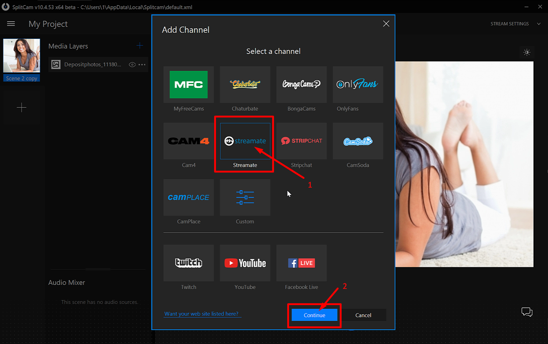
Task: Click the Media Layers panel heading
Action: (68, 46)
